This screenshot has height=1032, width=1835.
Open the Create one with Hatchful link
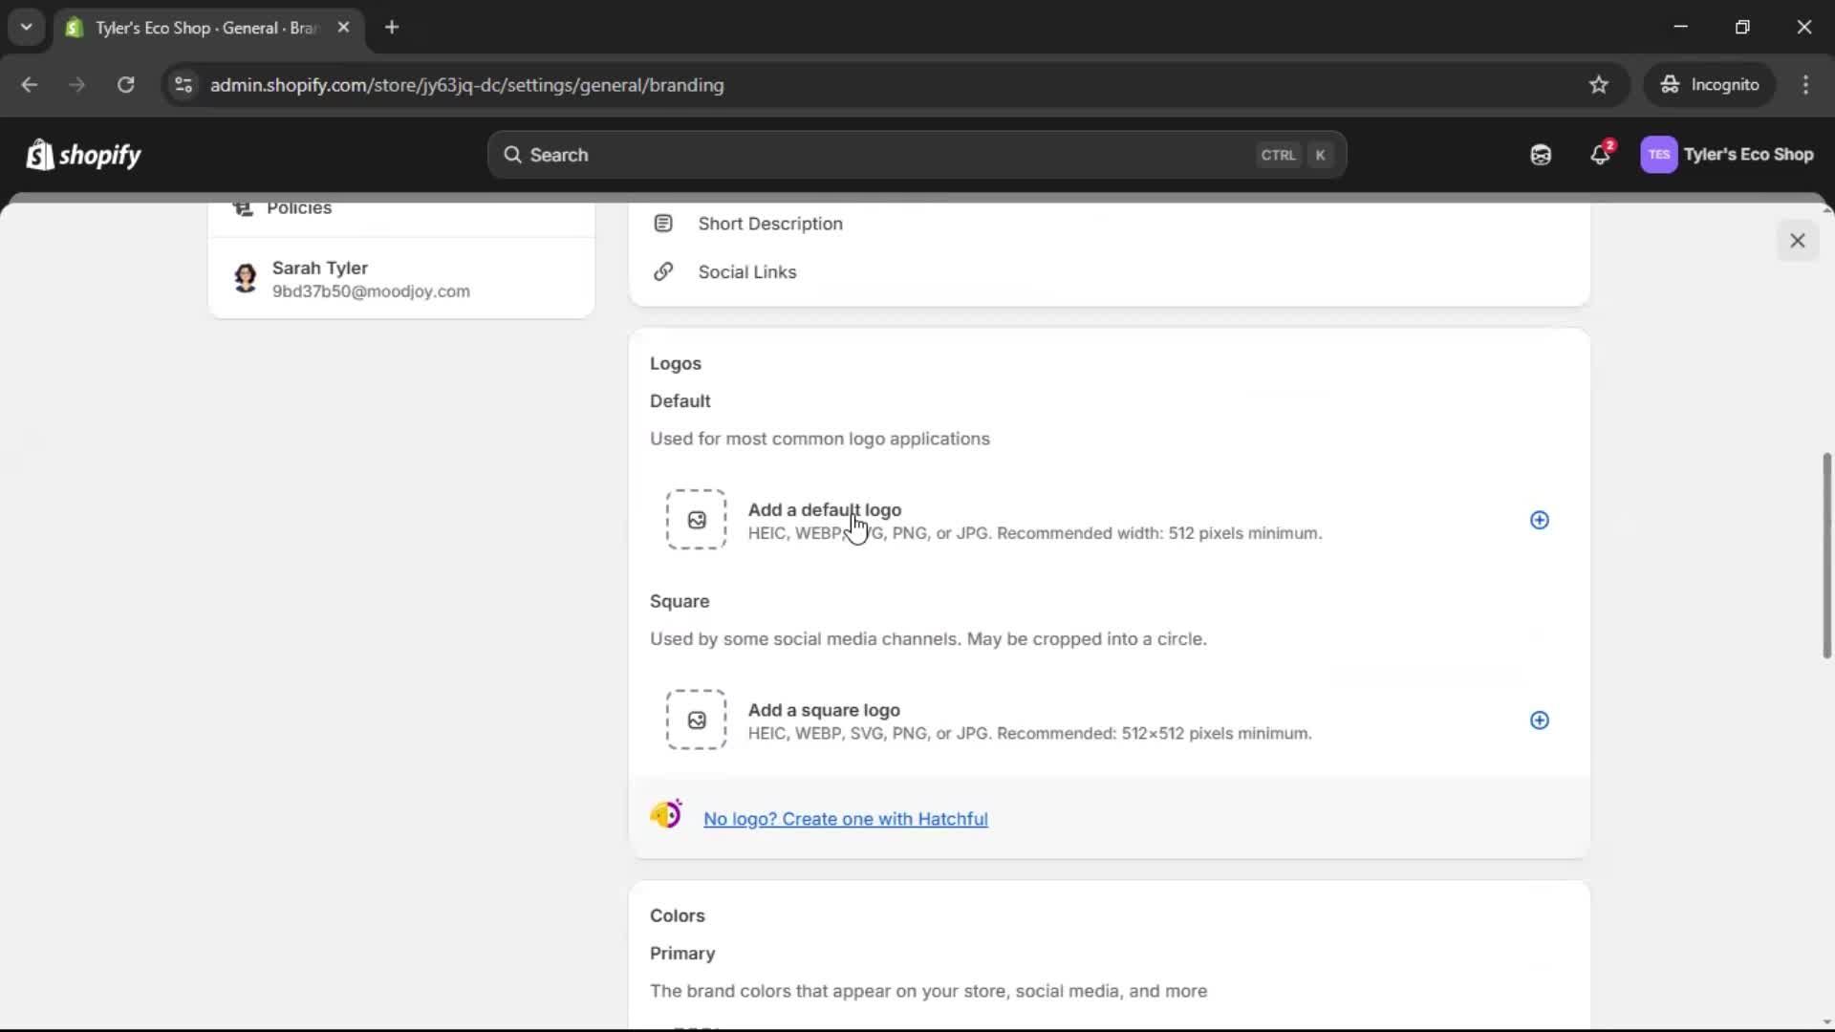845,819
